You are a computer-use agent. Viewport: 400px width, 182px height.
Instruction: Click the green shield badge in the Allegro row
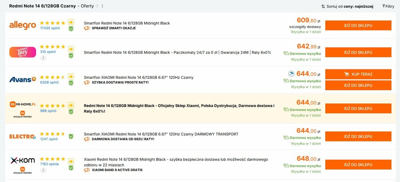pyautogui.click(x=71, y=29)
